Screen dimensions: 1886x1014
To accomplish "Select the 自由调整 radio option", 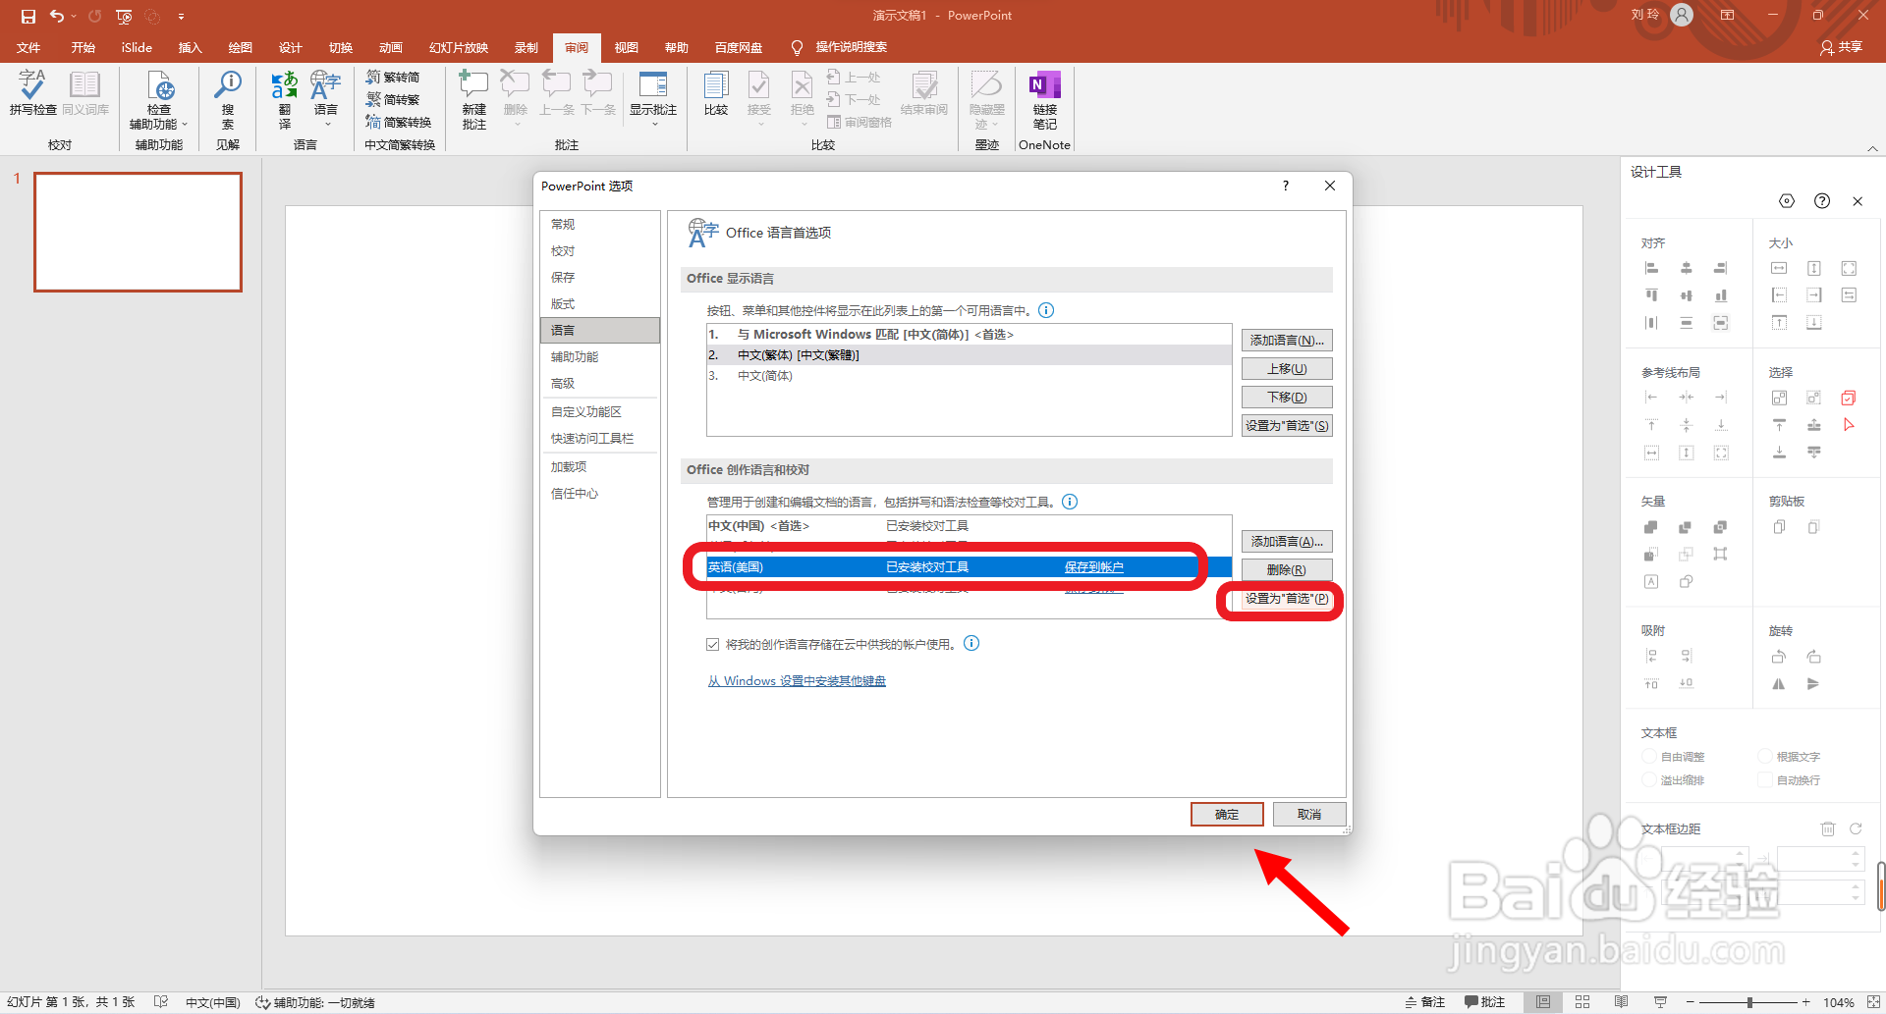I will 1650,756.
